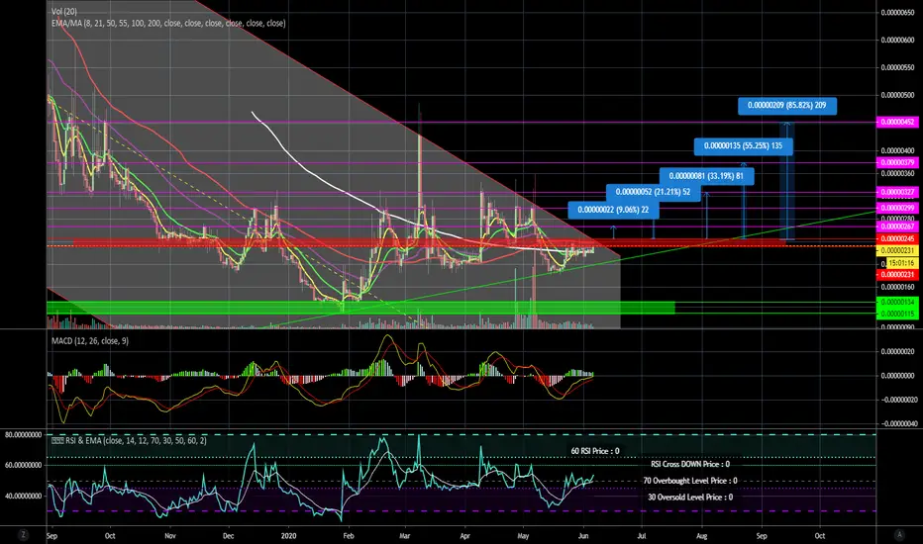Click the 0.00000020 MACD scale value
This screenshot has height=544, width=923.
click(x=897, y=352)
